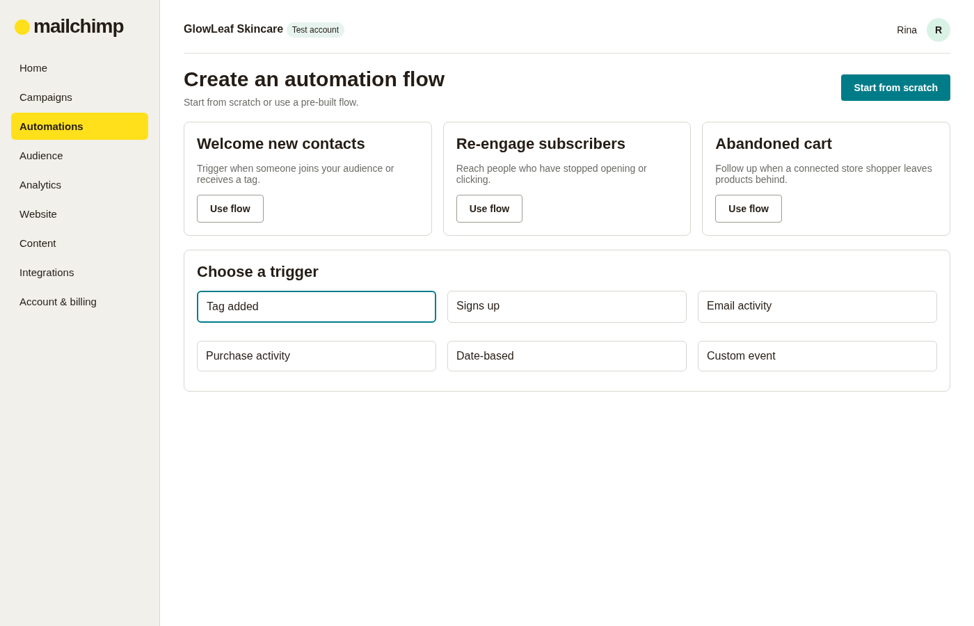Click the Create an automation flow title
The image size is (974, 626).
click(x=314, y=79)
